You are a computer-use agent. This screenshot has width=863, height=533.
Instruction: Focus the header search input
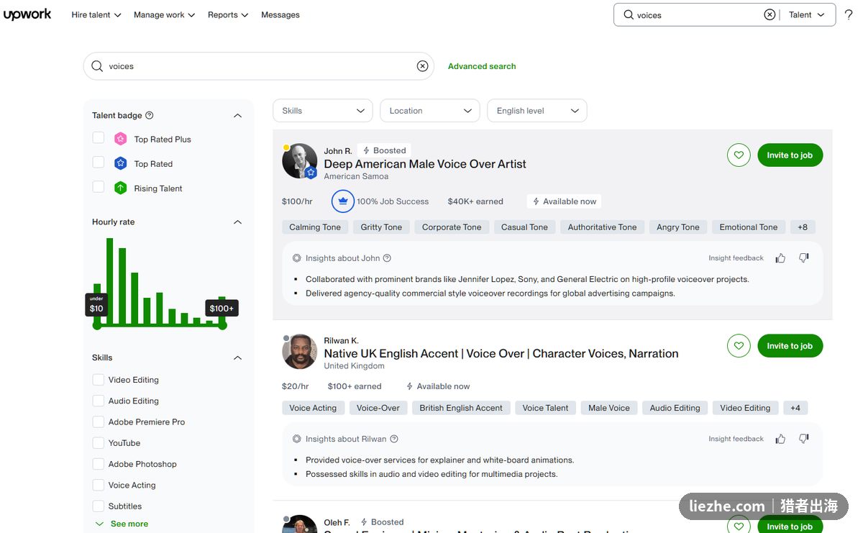[698, 15]
